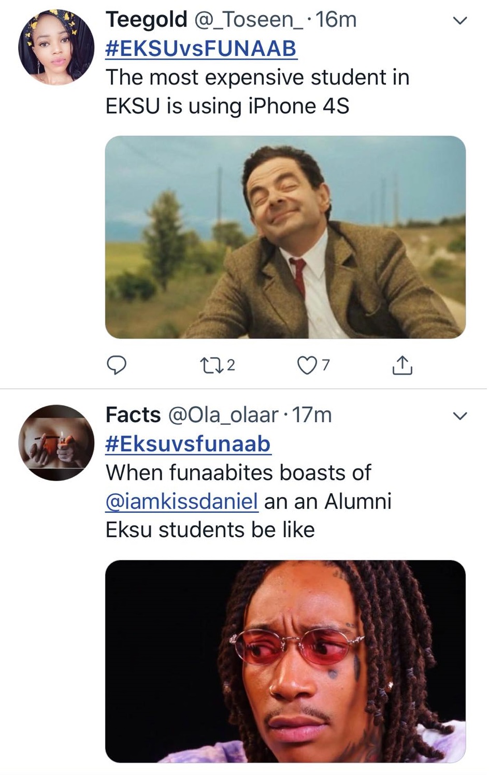
Task: Tap the Facts display name
Action: 133,415
